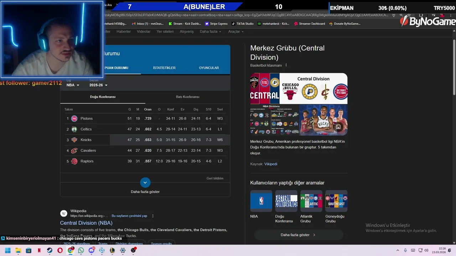Launch Microsoft Store from the taskbar
The width and height of the screenshot is (456, 256).
(28, 250)
